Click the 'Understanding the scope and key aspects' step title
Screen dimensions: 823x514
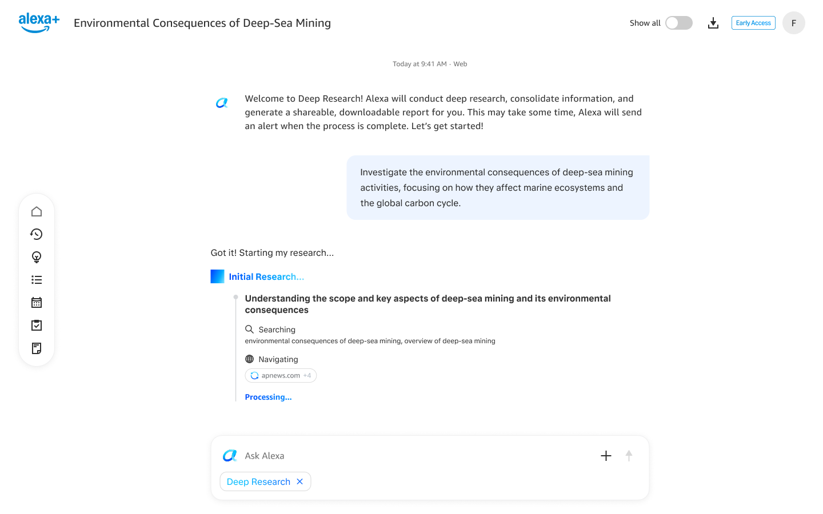pos(428,304)
